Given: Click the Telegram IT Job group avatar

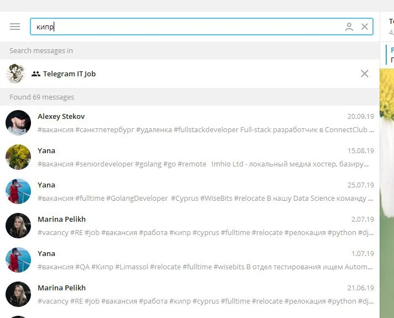Looking at the screenshot, I should point(15,74).
